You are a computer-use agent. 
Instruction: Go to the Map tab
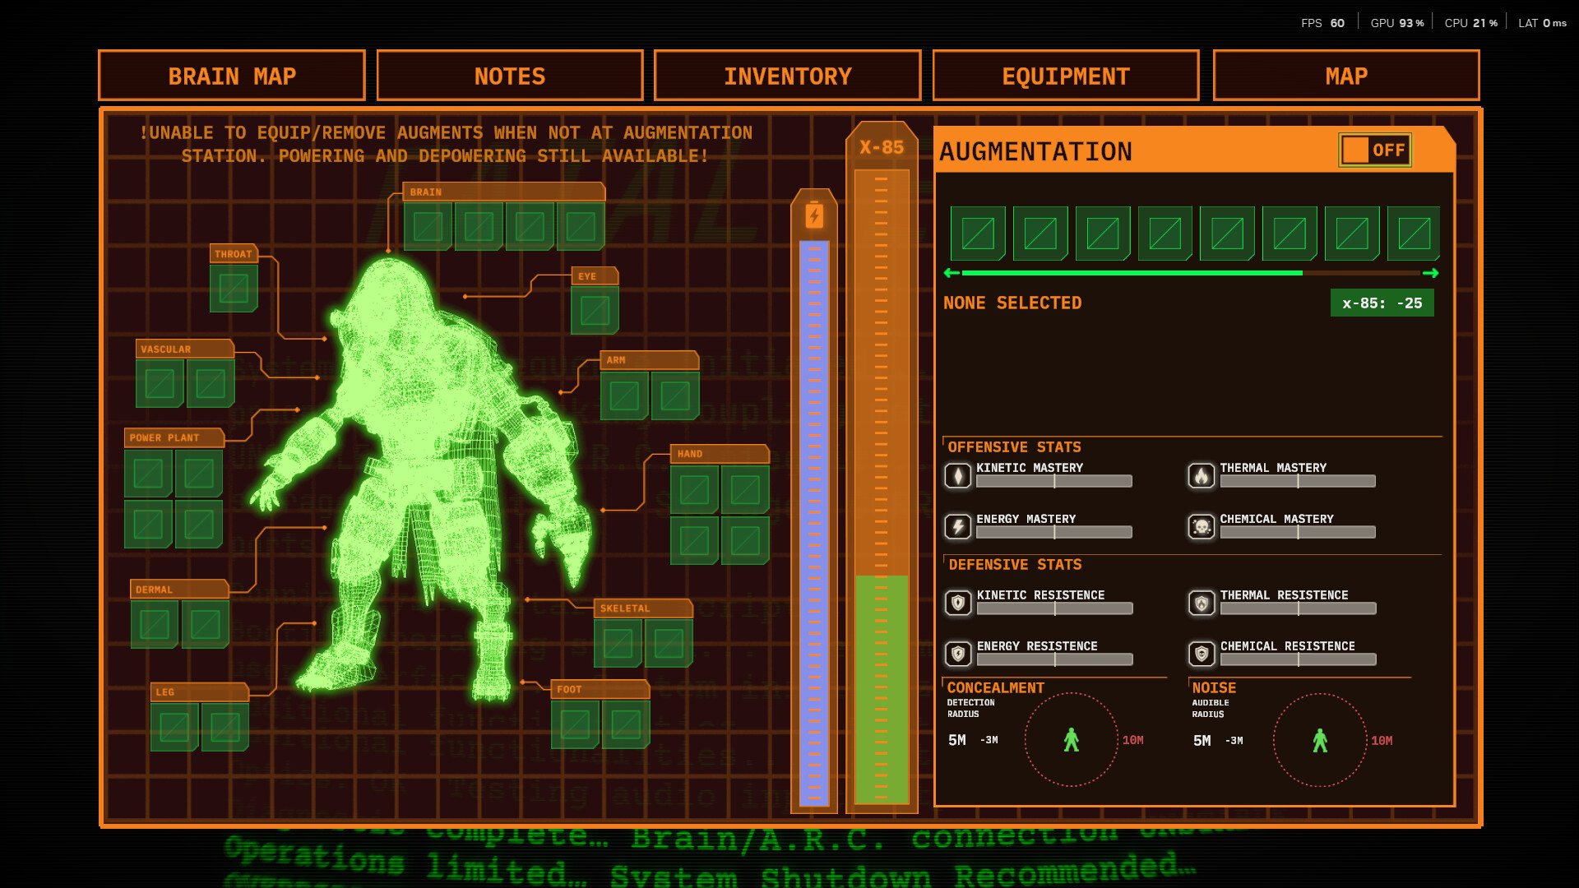pos(1346,76)
